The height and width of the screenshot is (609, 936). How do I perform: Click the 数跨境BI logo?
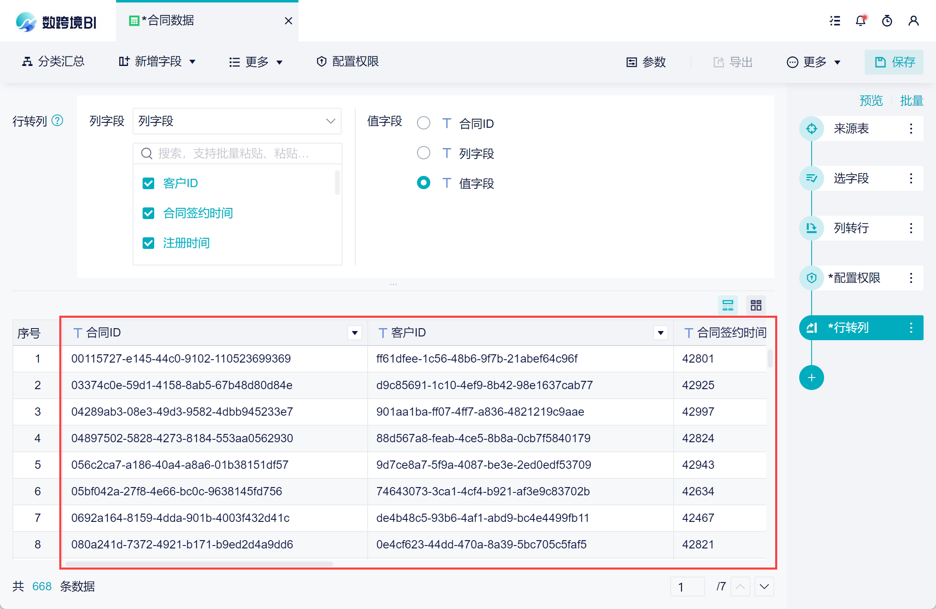[56, 22]
